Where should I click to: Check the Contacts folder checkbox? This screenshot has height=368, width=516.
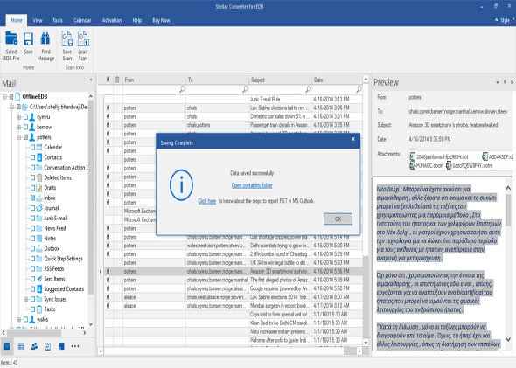[x=32, y=157]
